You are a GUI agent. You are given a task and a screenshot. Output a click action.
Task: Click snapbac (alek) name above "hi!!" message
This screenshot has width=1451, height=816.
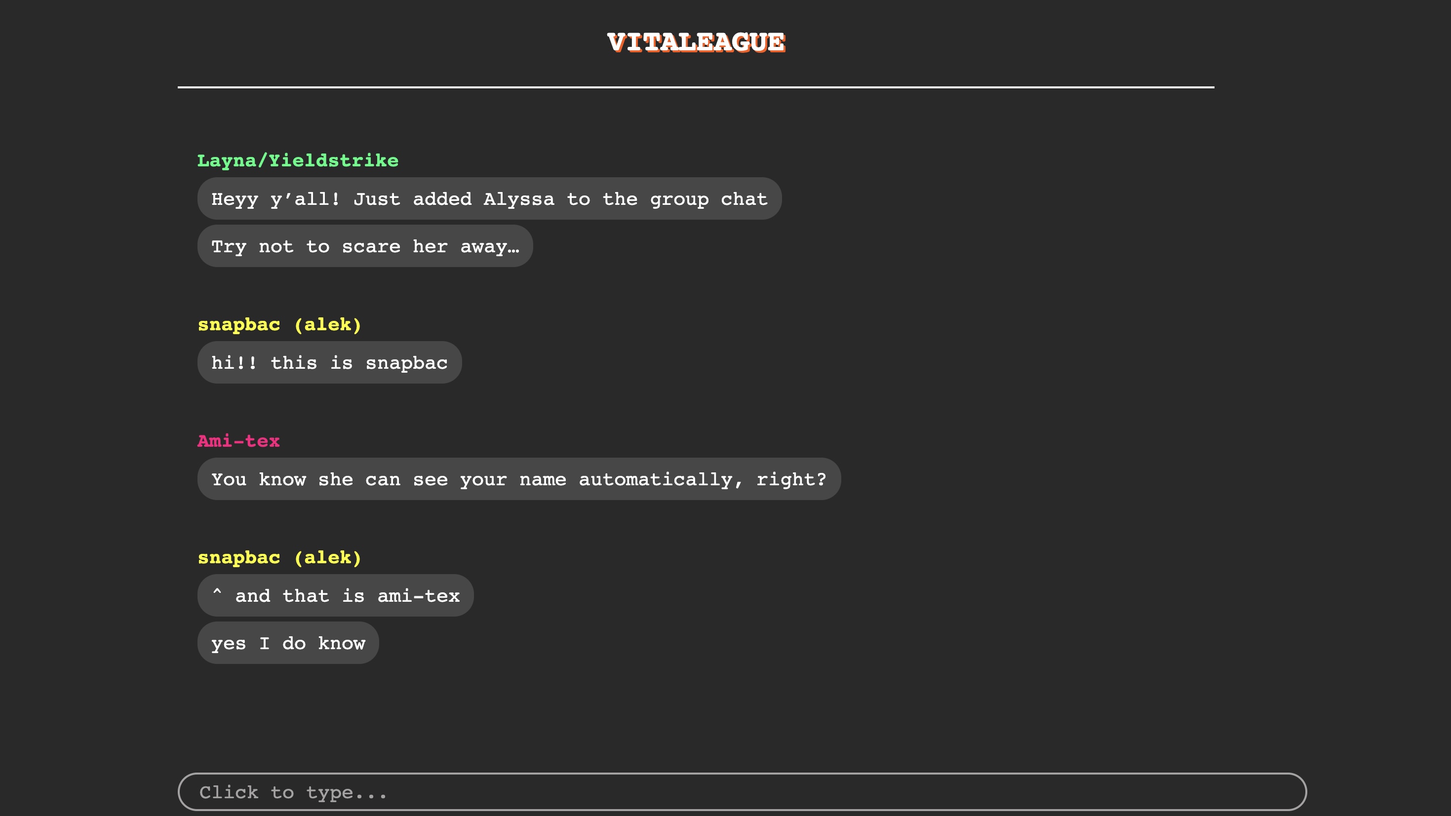click(x=279, y=324)
